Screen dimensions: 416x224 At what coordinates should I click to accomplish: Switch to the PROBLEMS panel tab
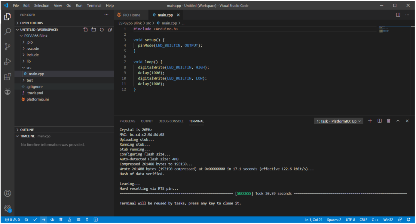pos(127,121)
